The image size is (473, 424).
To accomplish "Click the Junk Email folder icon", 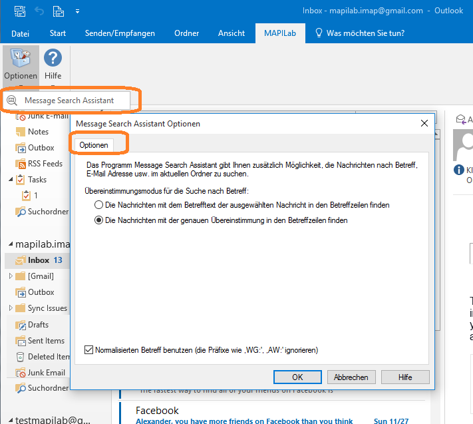I will click(21, 373).
